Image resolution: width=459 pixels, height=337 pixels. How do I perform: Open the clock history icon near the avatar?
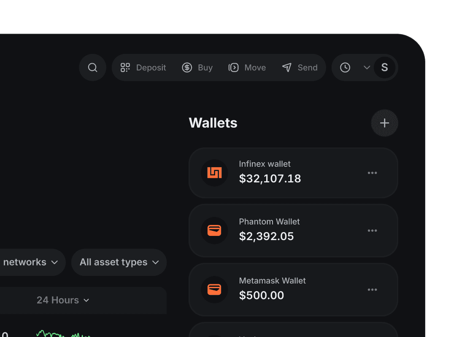(345, 67)
